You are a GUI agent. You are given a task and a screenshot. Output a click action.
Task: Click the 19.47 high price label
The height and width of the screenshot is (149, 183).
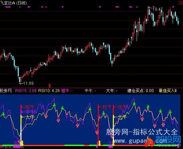pos(157,9)
